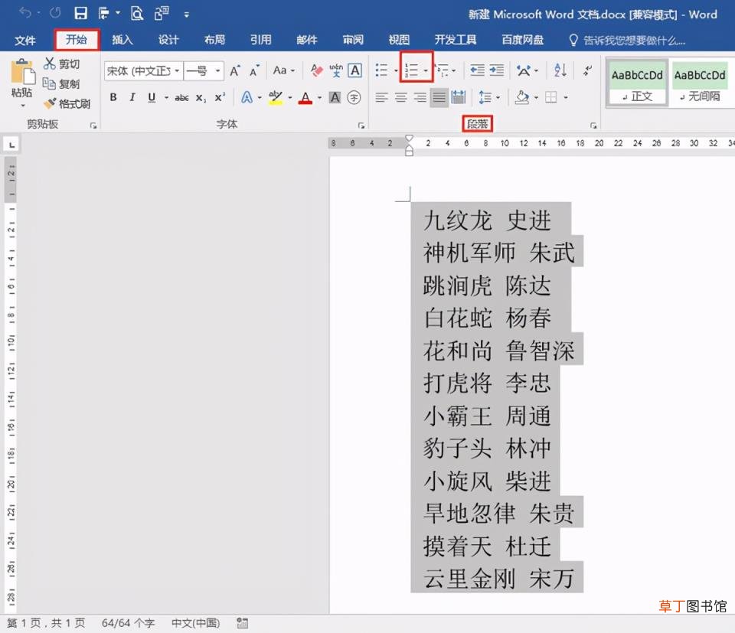The height and width of the screenshot is (633, 735).
Task: Open the phonetic guide (拼音) tool
Action: (336, 70)
